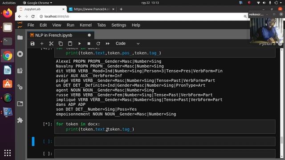Screen dimensions: 285x160
Task: Click the output line 'empoisonnement NOUN'
Action: click(116, 114)
